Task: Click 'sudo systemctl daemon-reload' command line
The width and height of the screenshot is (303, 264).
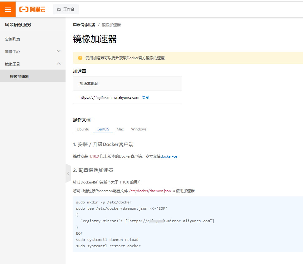Action: (107, 240)
